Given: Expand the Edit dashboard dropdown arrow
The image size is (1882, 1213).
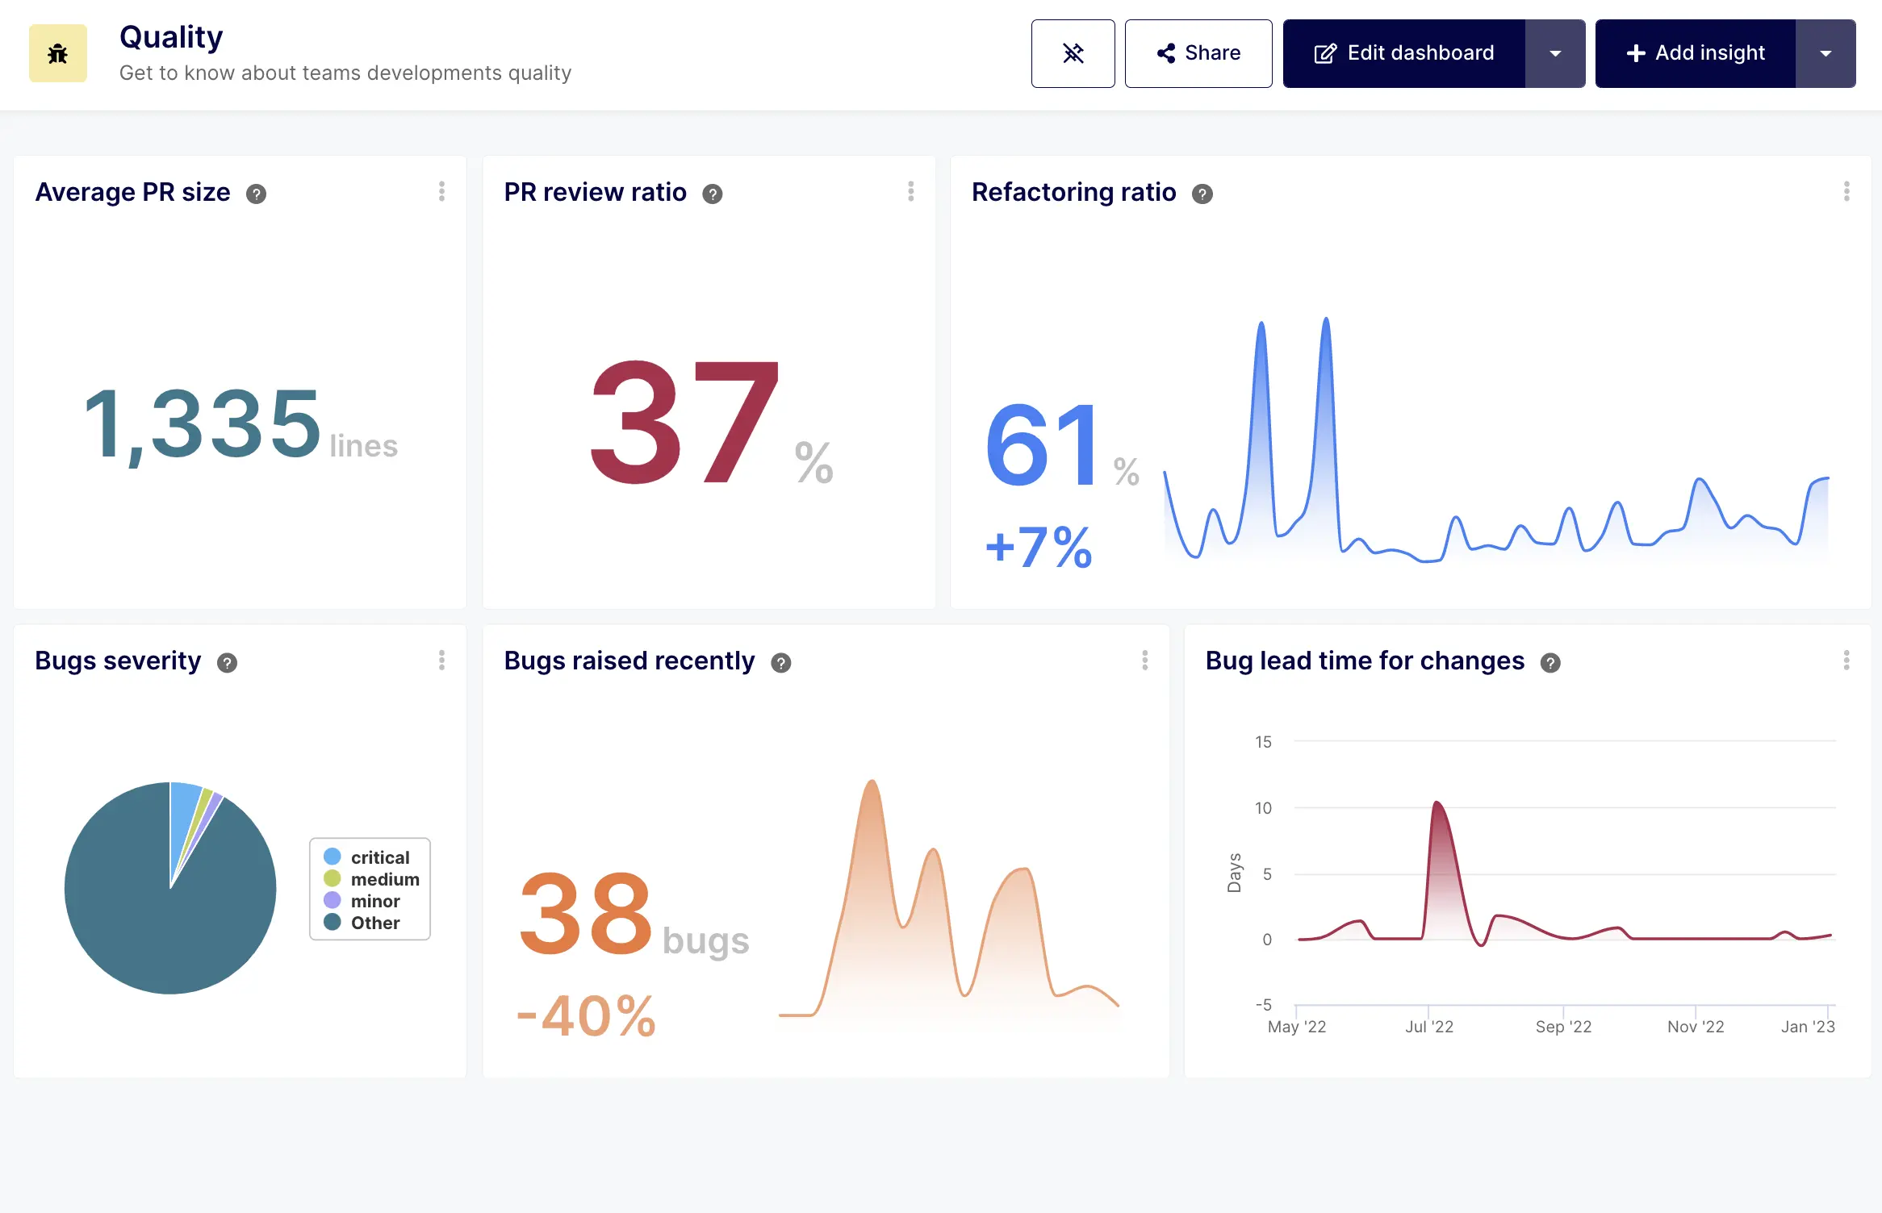Looking at the screenshot, I should click(x=1554, y=53).
